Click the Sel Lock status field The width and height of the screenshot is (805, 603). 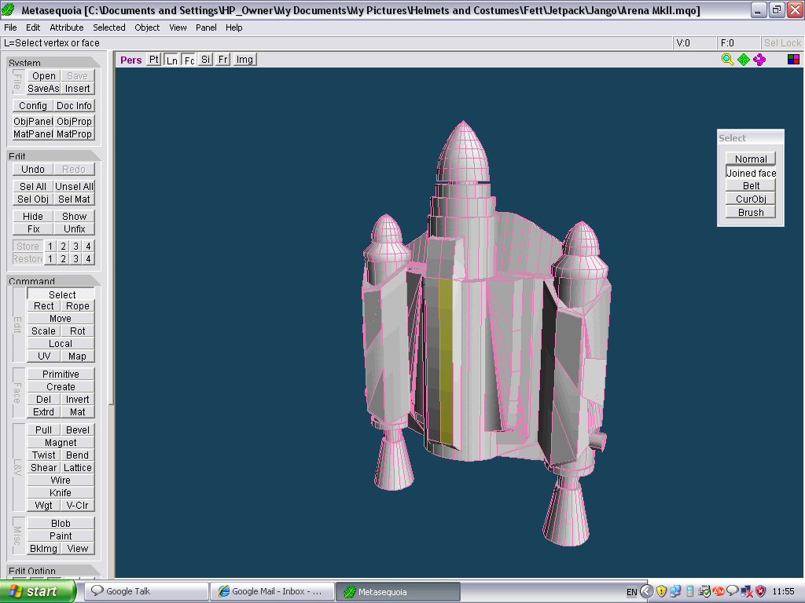pyautogui.click(x=782, y=43)
